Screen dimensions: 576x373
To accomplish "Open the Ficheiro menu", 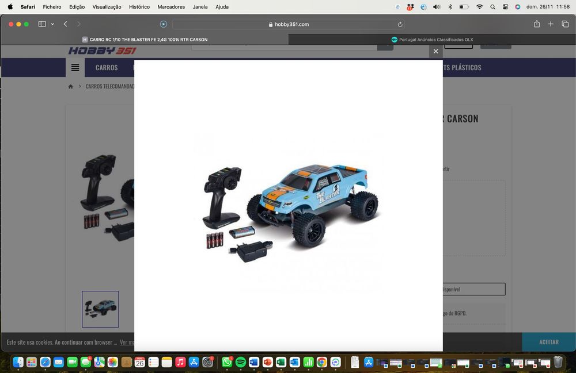I will click(52, 6).
